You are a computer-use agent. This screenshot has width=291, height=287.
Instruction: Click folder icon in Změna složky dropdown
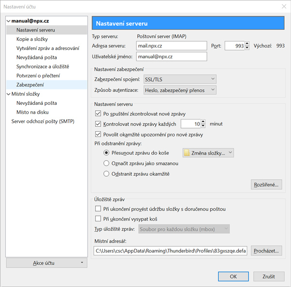187,153
